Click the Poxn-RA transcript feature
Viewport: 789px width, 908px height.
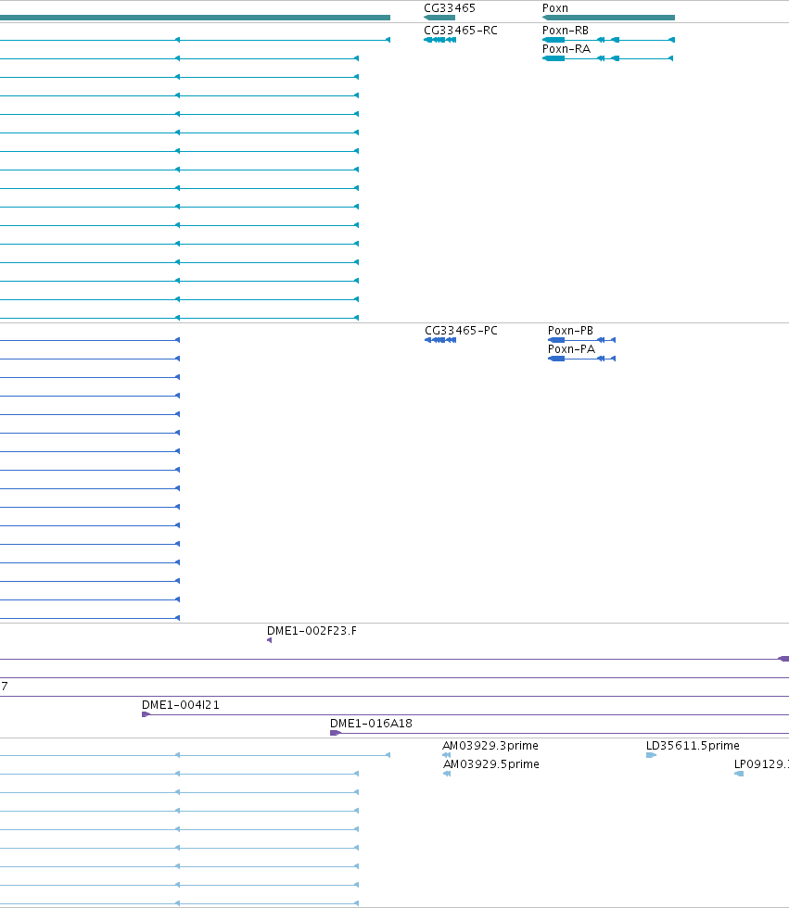click(607, 58)
